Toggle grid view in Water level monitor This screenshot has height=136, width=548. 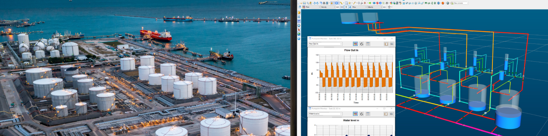355,114
